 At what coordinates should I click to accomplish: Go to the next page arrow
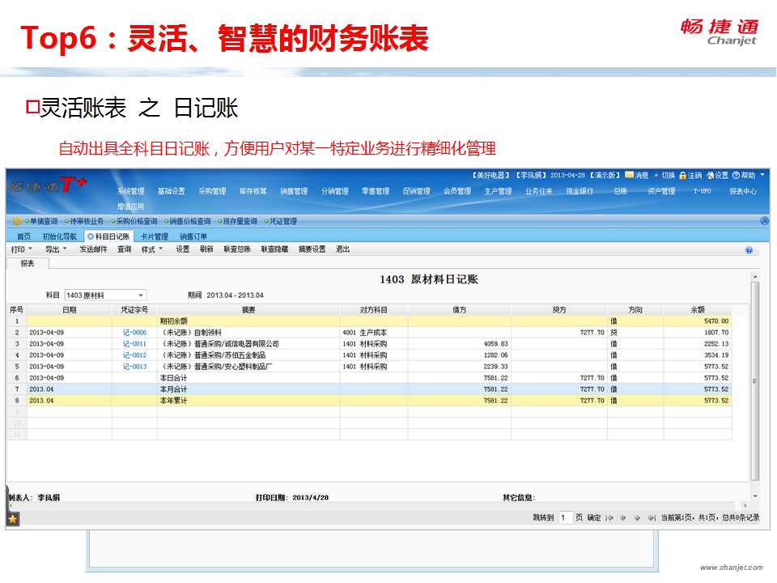pyautogui.click(x=636, y=517)
